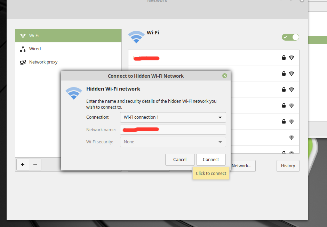Screen dimensions: 327x227
Task: Click Connect button in dialog
Action: point(211,160)
